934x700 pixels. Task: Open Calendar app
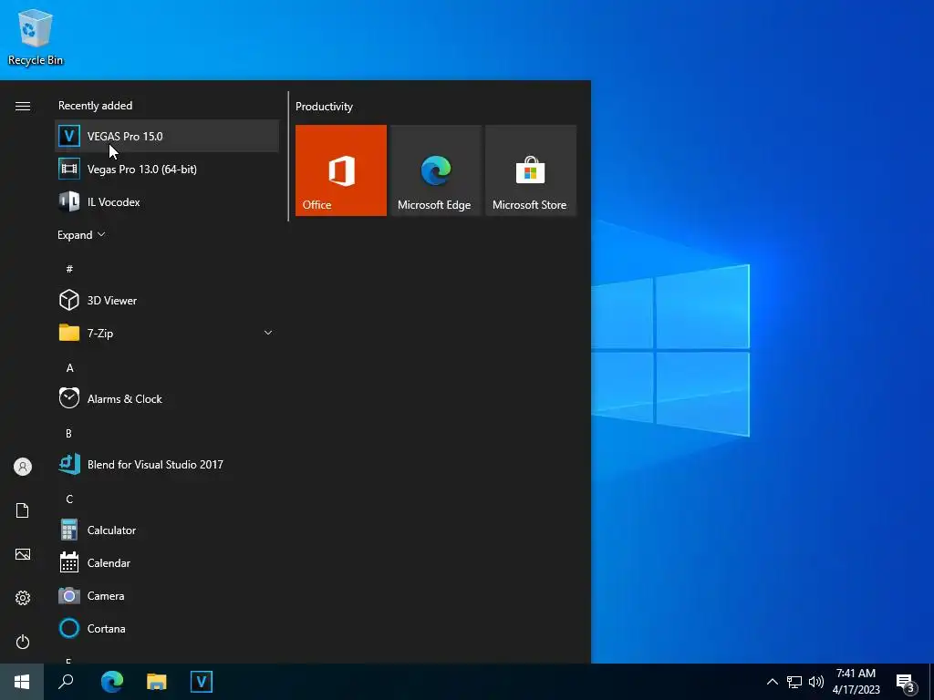(x=167, y=562)
